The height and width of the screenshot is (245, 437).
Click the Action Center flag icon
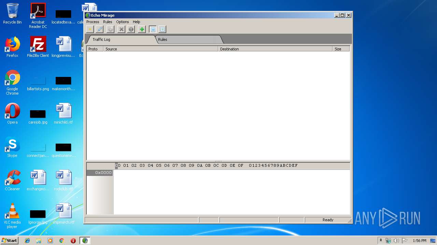405,241
